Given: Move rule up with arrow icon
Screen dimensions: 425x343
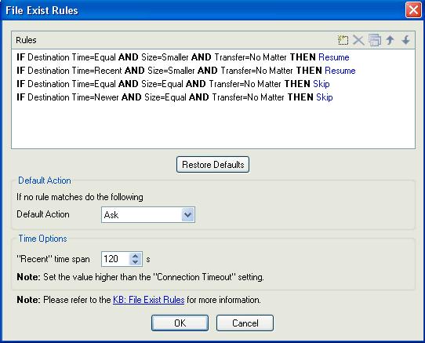Looking at the screenshot, I should [x=390, y=40].
